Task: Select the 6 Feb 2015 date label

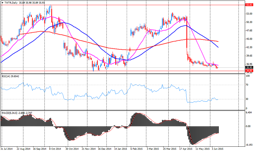Action: (136, 149)
